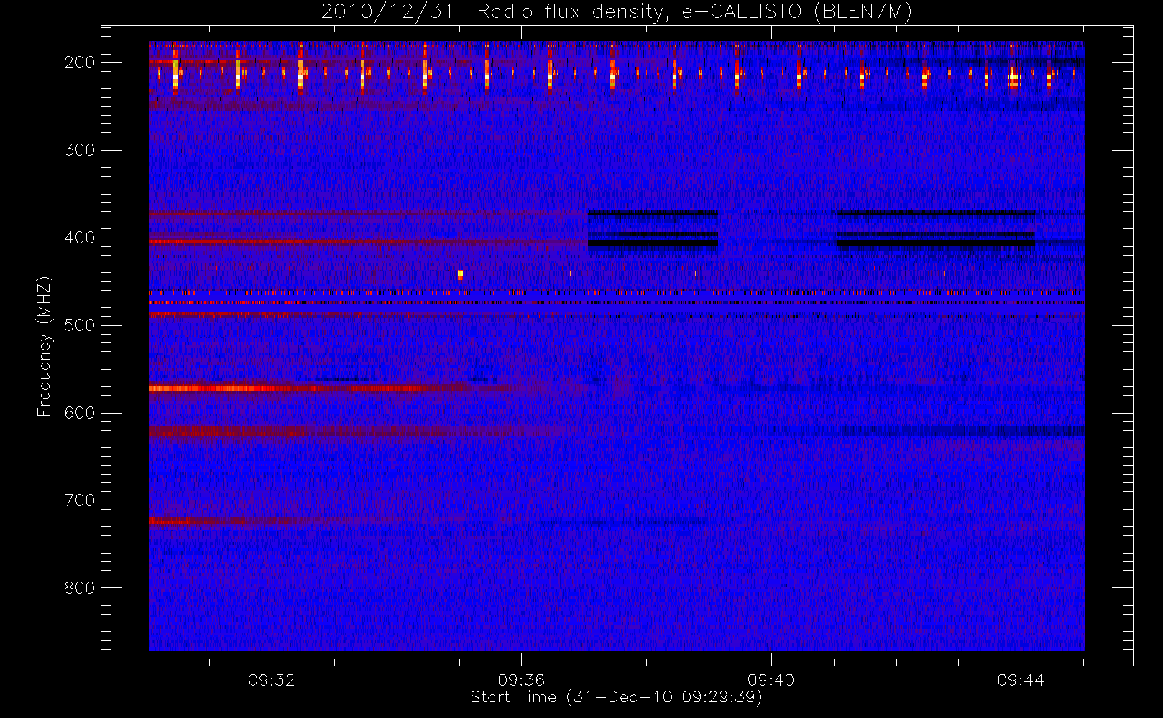The height and width of the screenshot is (718, 1163).
Task: Click the 09:40 time tick label
Action: pos(771,680)
